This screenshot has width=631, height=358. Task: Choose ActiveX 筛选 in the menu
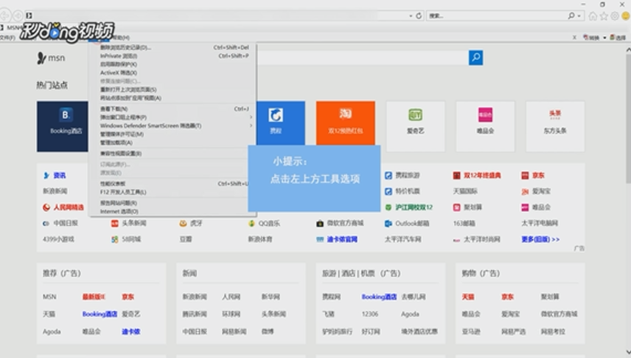tap(172, 73)
